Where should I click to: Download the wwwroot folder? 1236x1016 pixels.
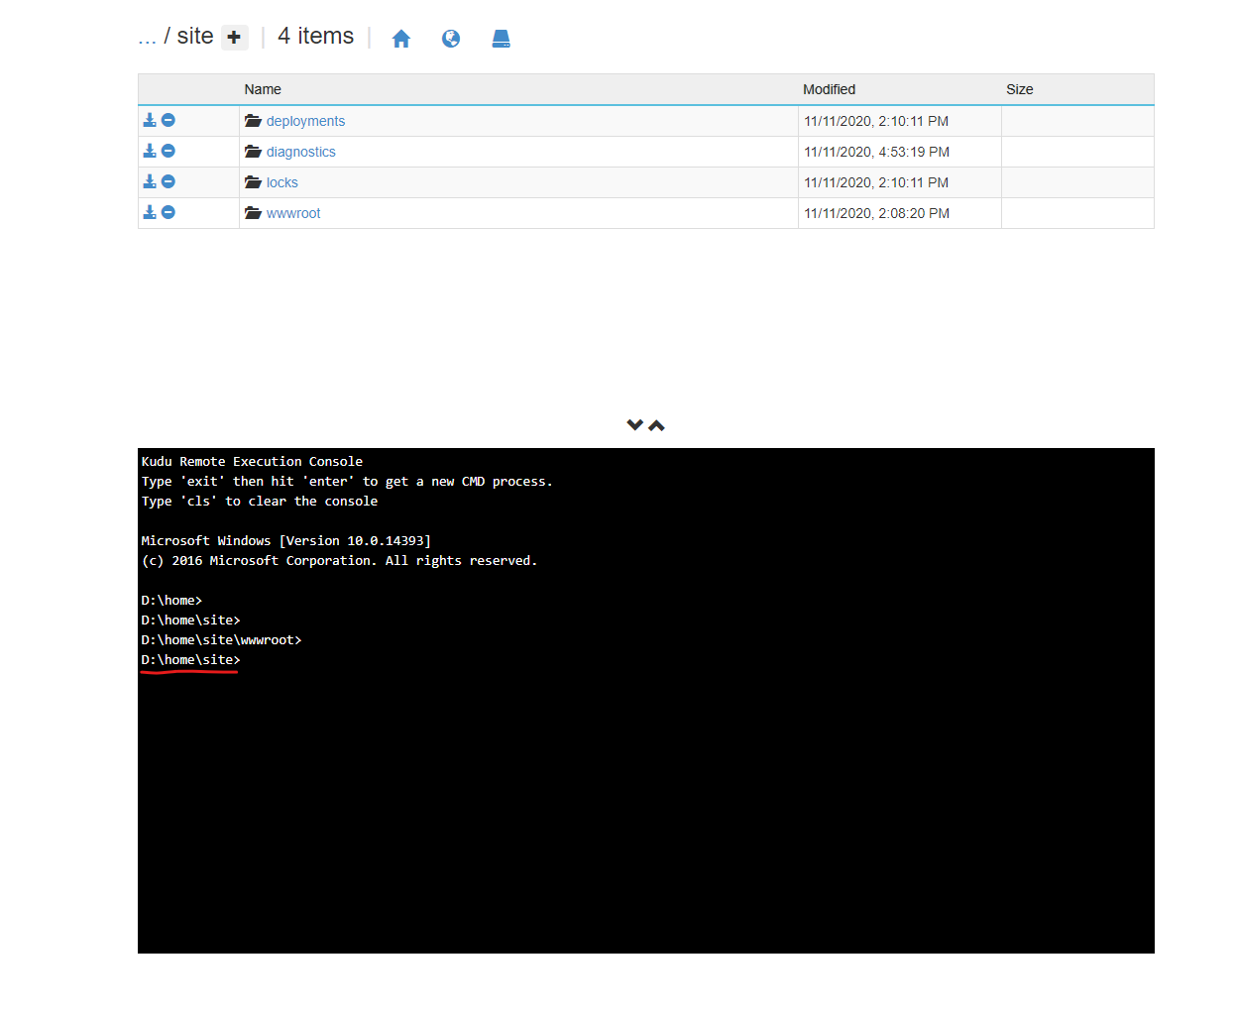(x=150, y=212)
